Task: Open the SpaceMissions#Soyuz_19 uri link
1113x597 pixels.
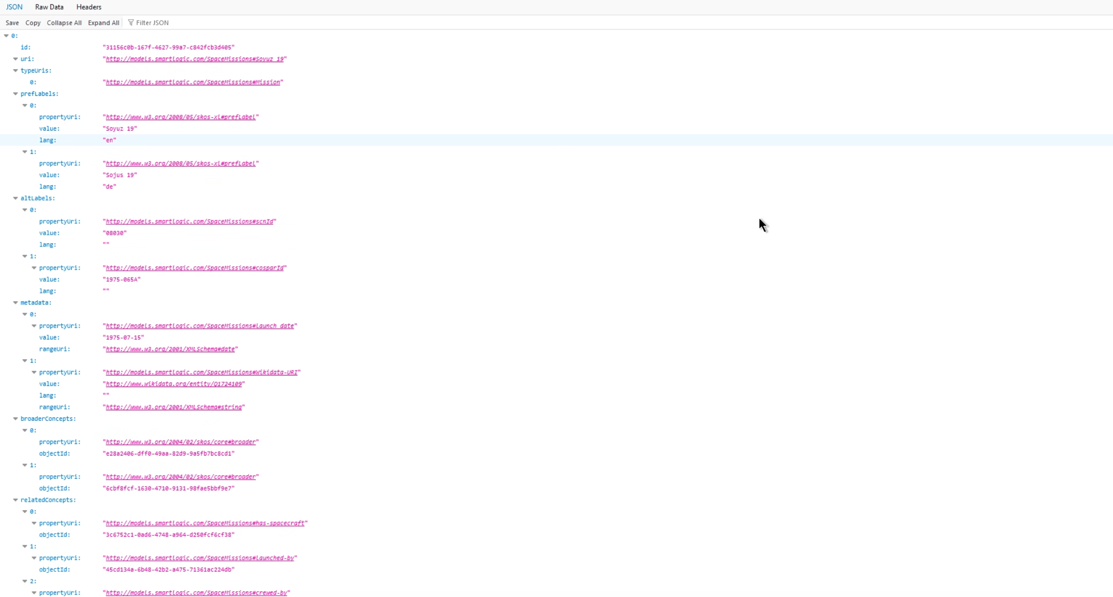Action: click(x=194, y=59)
